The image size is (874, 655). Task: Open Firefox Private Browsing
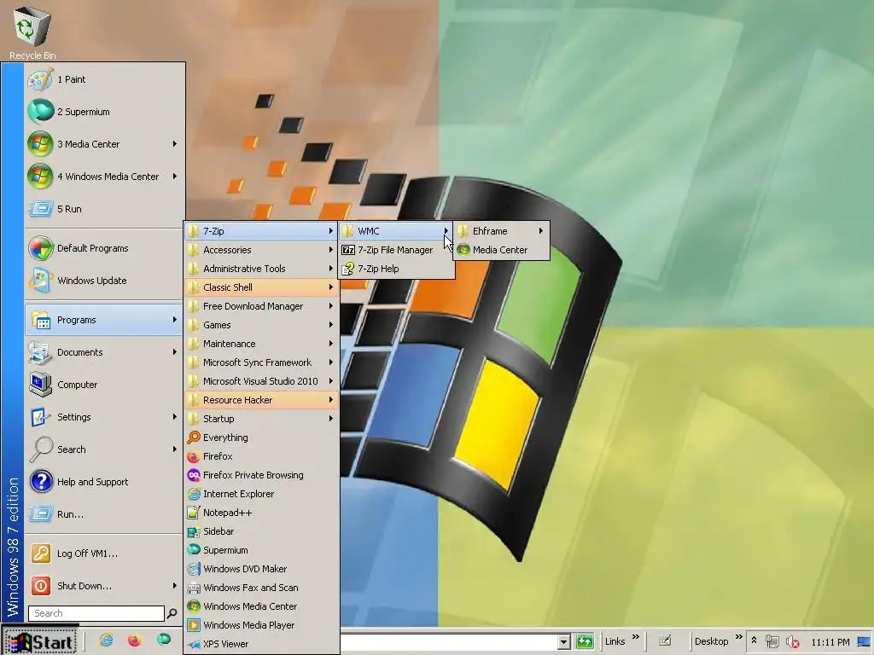click(261, 475)
